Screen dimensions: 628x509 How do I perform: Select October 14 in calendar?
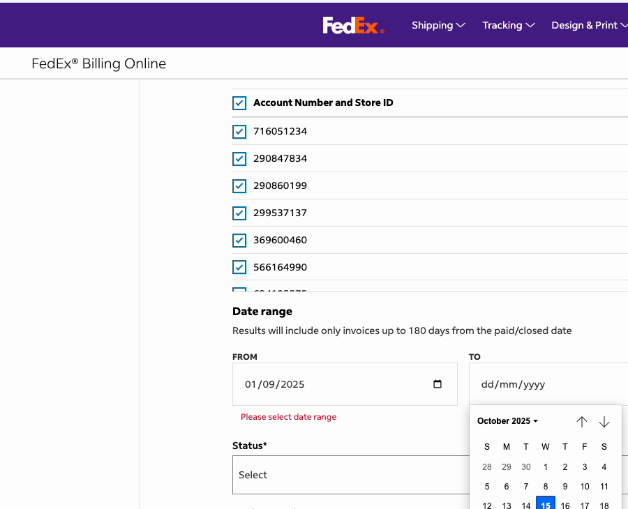click(526, 505)
